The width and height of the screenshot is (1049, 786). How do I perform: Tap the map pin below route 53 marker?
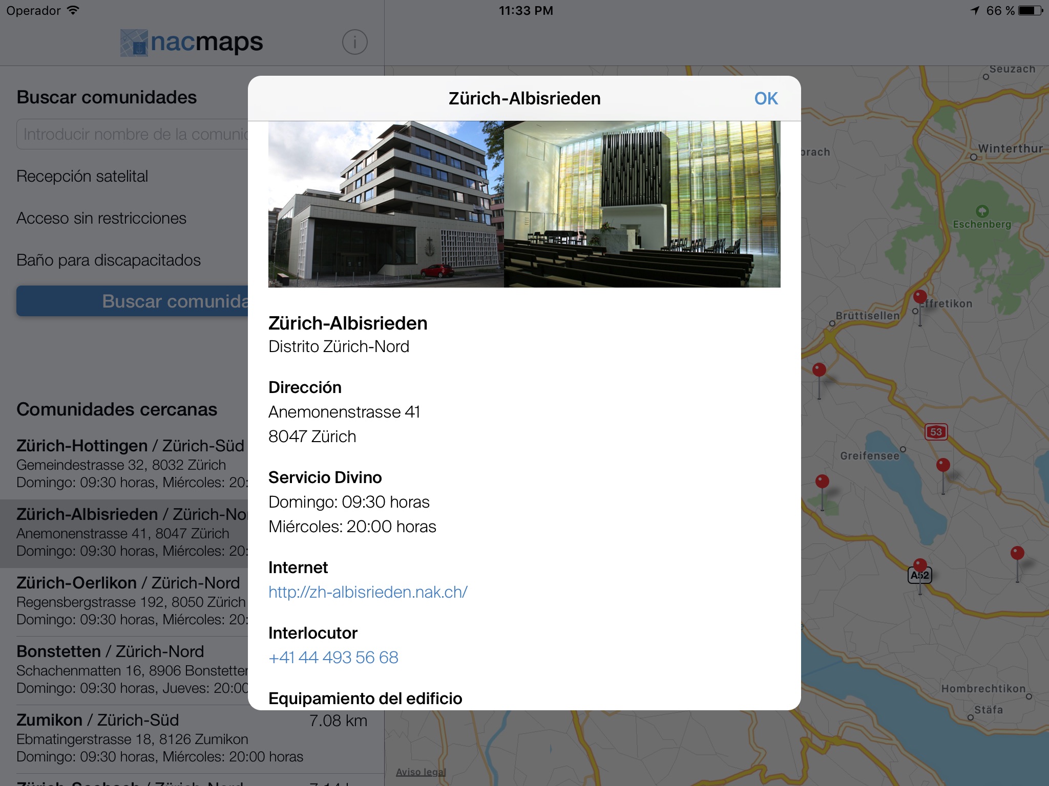pos(943,465)
